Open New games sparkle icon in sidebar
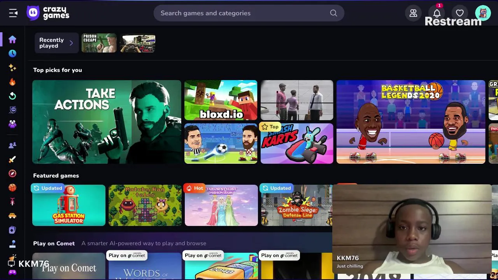Viewport: 498px width, 280px height. click(12, 68)
